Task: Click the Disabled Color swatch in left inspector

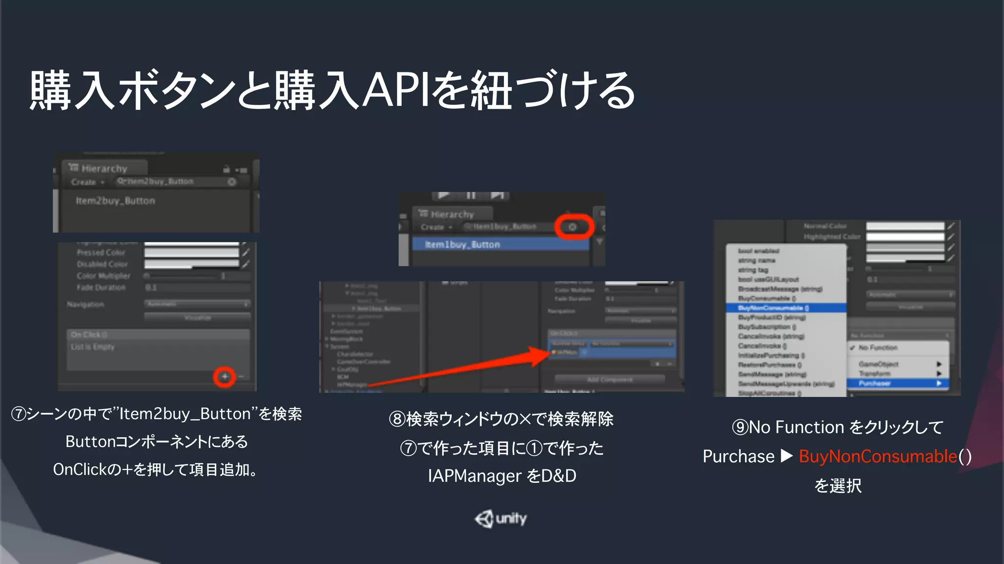Action: (191, 264)
